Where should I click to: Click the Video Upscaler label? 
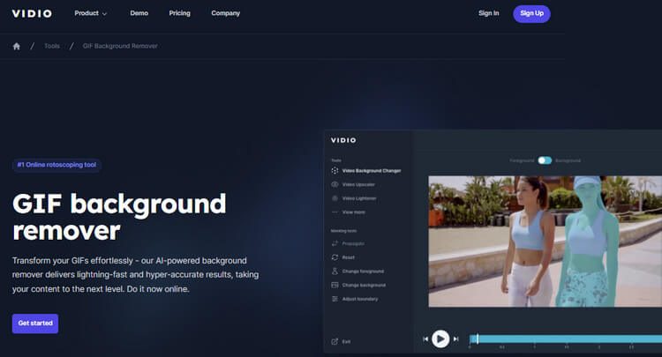pyautogui.click(x=358, y=184)
